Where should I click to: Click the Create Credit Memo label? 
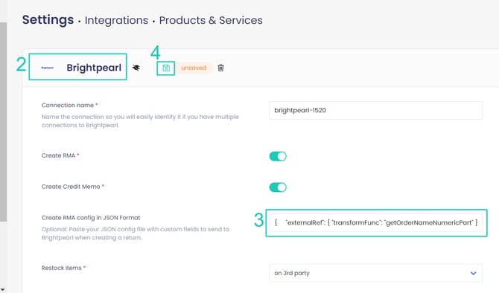click(x=71, y=187)
